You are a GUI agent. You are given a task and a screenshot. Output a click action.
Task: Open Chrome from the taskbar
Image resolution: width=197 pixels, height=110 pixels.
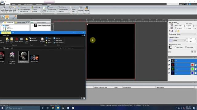[x=53, y=108]
